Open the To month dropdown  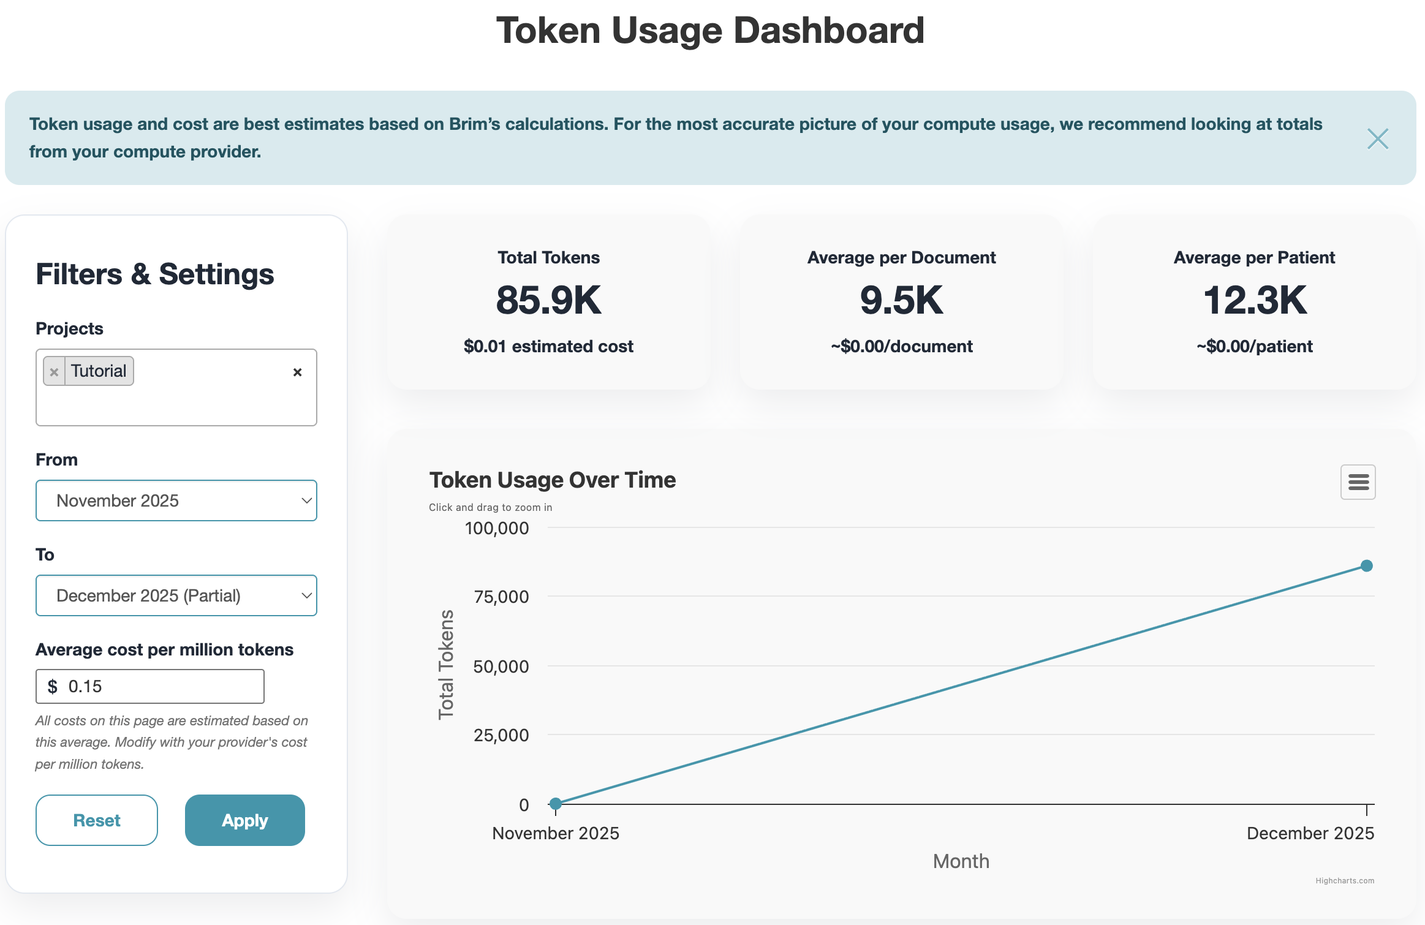pos(176,595)
